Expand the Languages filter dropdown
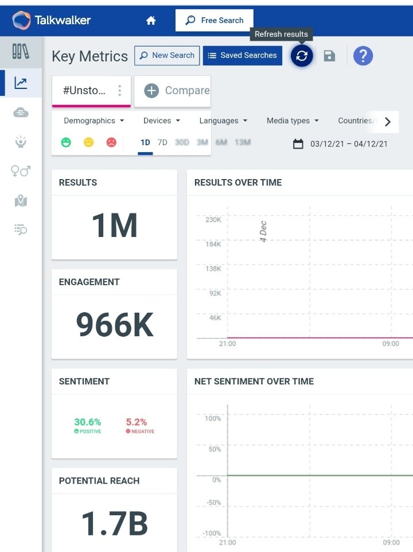Viewport: 413px width, 552px height. point(223,120)
